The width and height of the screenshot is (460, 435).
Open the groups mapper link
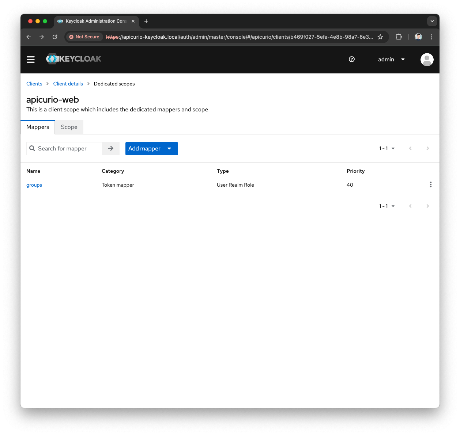[x=34, y=185]
